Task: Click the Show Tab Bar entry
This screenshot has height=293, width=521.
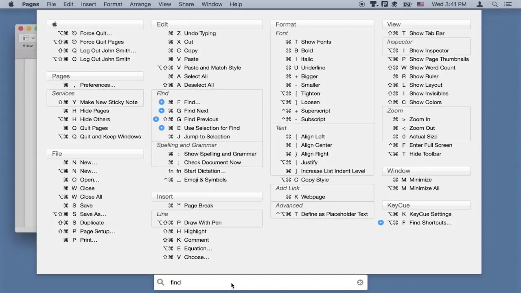Action: 426,33
